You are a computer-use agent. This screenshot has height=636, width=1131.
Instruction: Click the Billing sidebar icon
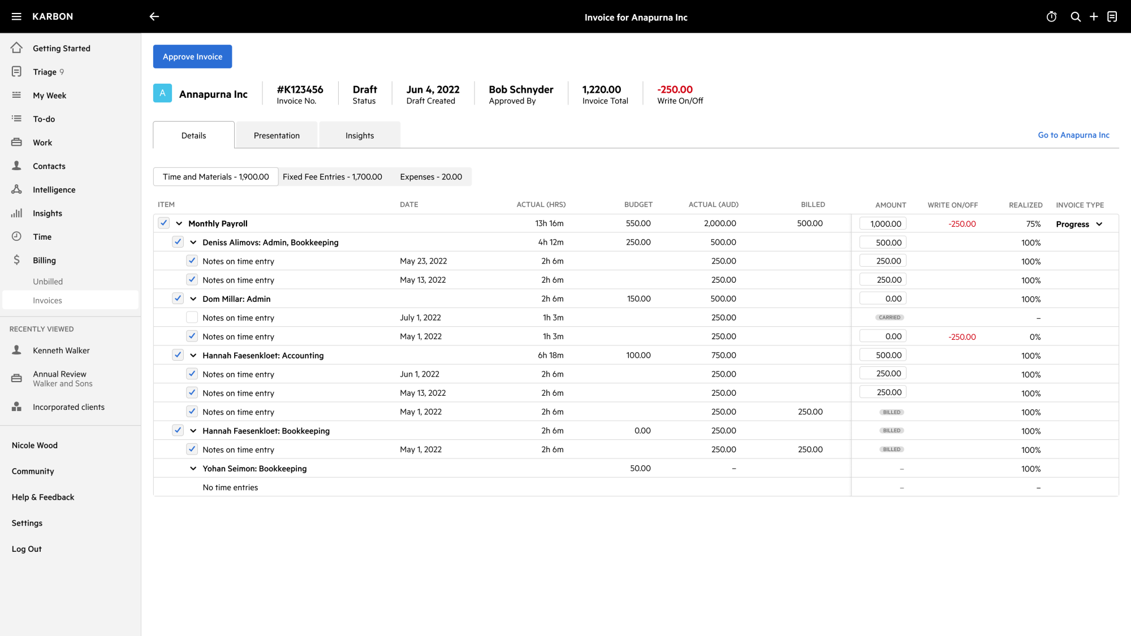pyautogui.click(x=16, y=258)
